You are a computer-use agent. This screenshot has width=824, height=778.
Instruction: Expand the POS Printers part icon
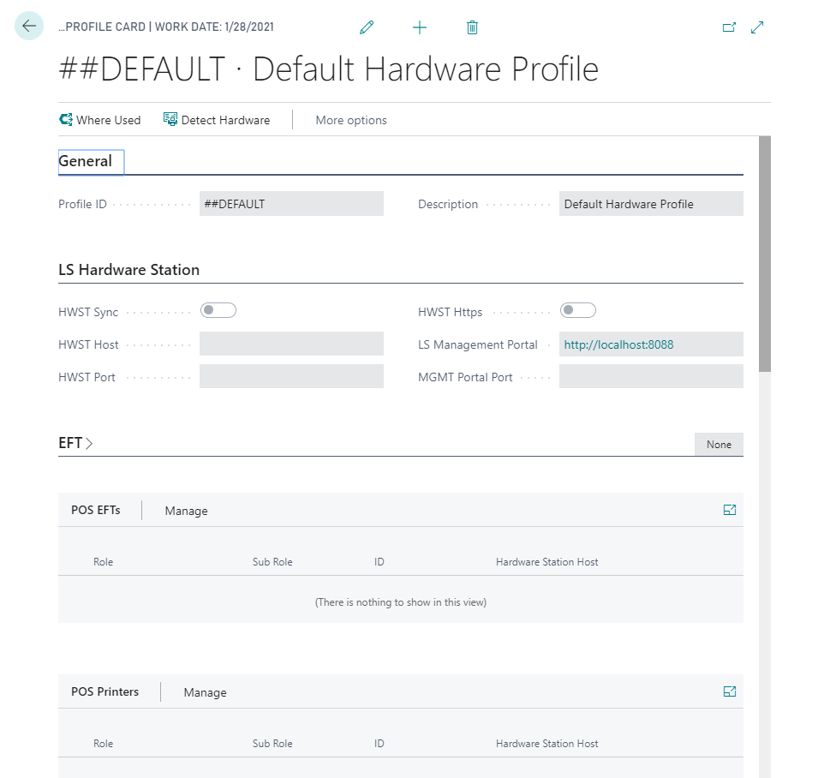730,691
